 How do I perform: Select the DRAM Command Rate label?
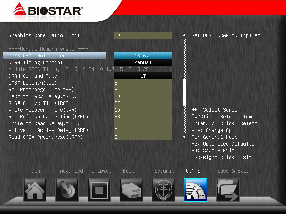coord(33,76)
